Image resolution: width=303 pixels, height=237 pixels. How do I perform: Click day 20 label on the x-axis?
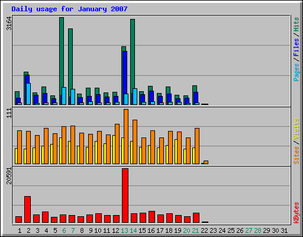tap(186, 230)
